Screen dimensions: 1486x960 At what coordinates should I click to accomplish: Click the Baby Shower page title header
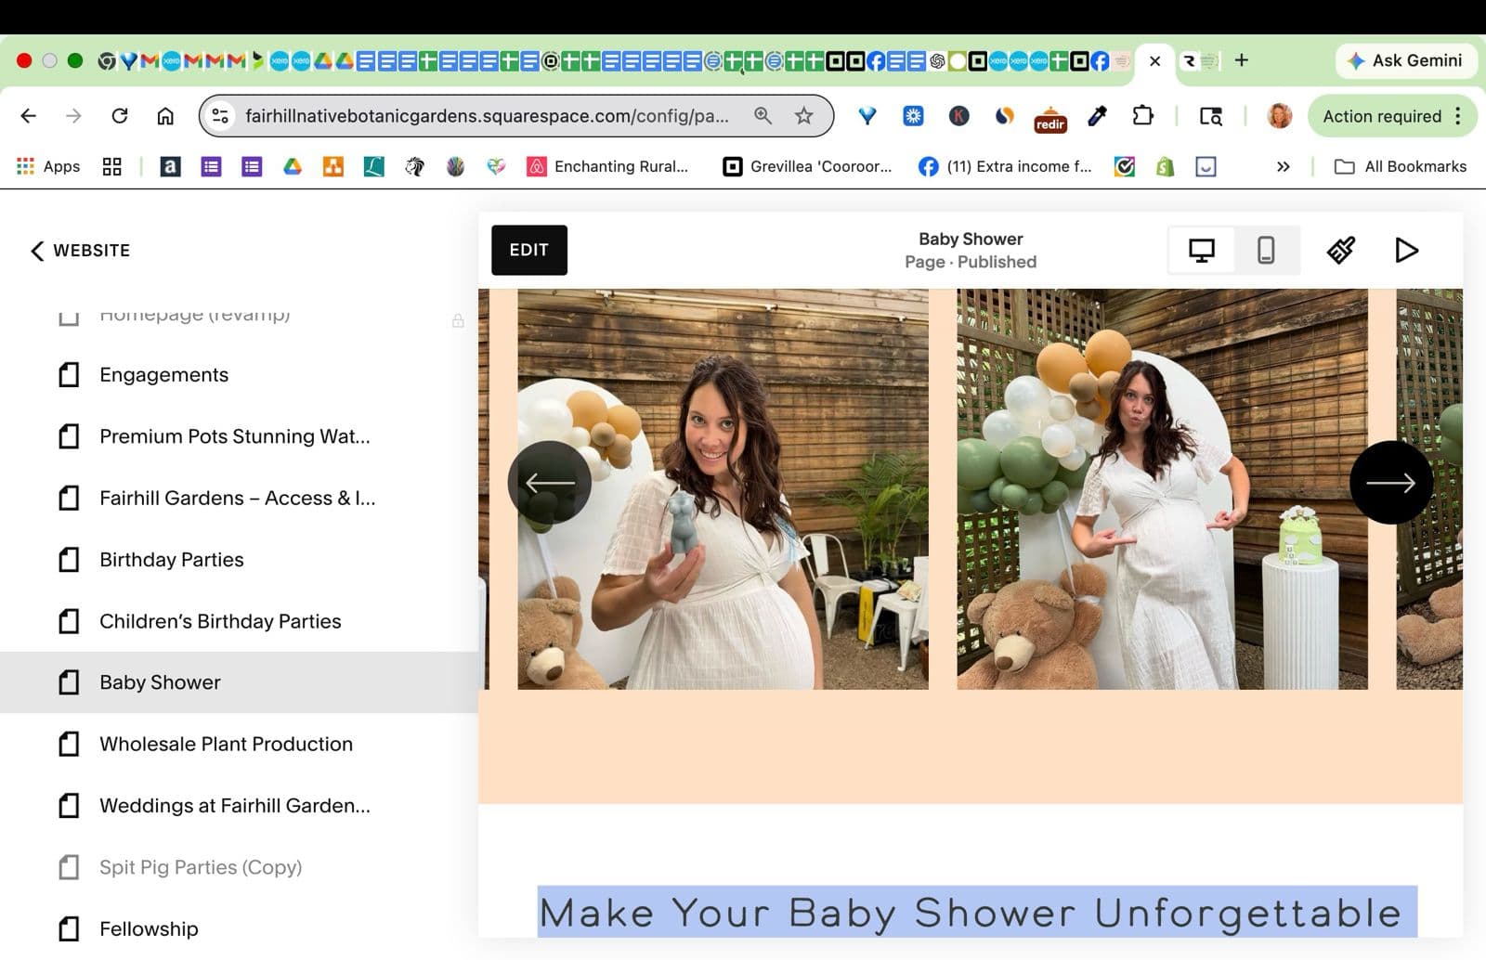pyautogui.click(x=971, y=239)
